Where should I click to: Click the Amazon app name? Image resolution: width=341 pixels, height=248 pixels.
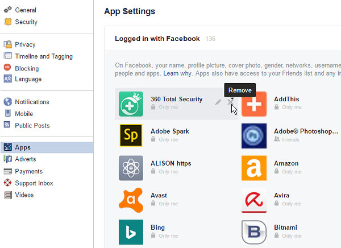pos(286,163)
